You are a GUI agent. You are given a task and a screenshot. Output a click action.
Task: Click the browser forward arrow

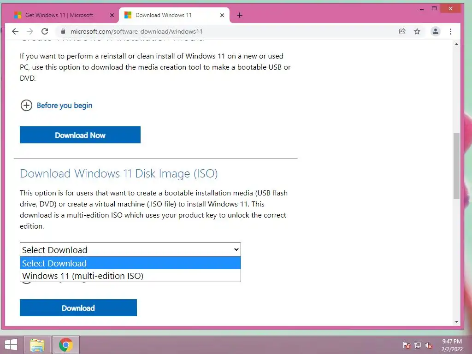click(30, 31)
